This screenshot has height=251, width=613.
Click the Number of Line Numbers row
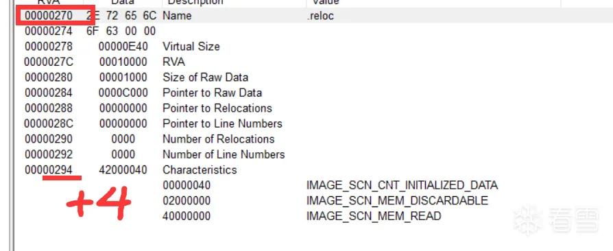[x=313, y=154]
